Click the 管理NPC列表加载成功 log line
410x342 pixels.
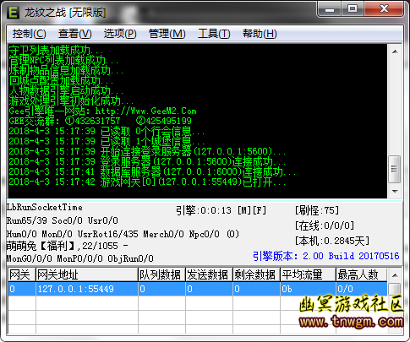[63, 61]
